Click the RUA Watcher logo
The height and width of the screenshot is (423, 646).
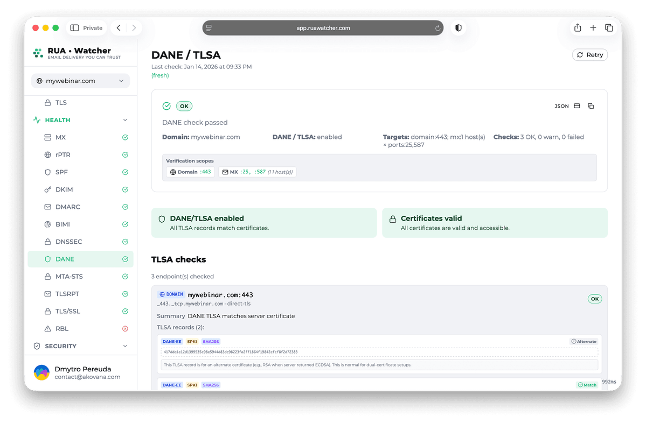(77, 53)
